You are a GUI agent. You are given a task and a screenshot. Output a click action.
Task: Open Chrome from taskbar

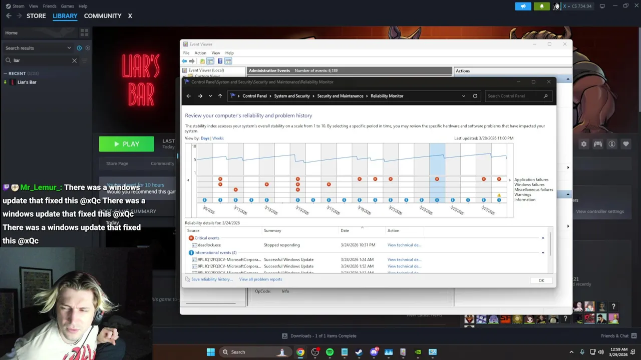pyautogui.click(x=300, y=352)
